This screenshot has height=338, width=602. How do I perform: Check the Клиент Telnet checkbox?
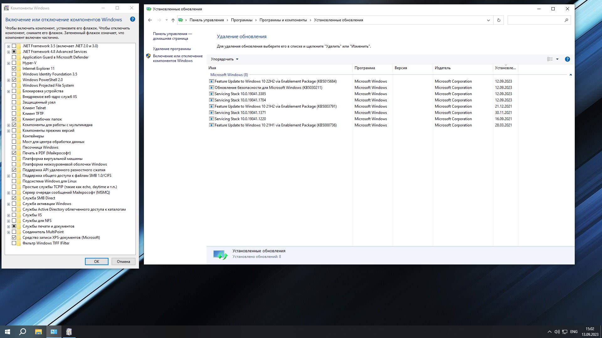point(14,108)
